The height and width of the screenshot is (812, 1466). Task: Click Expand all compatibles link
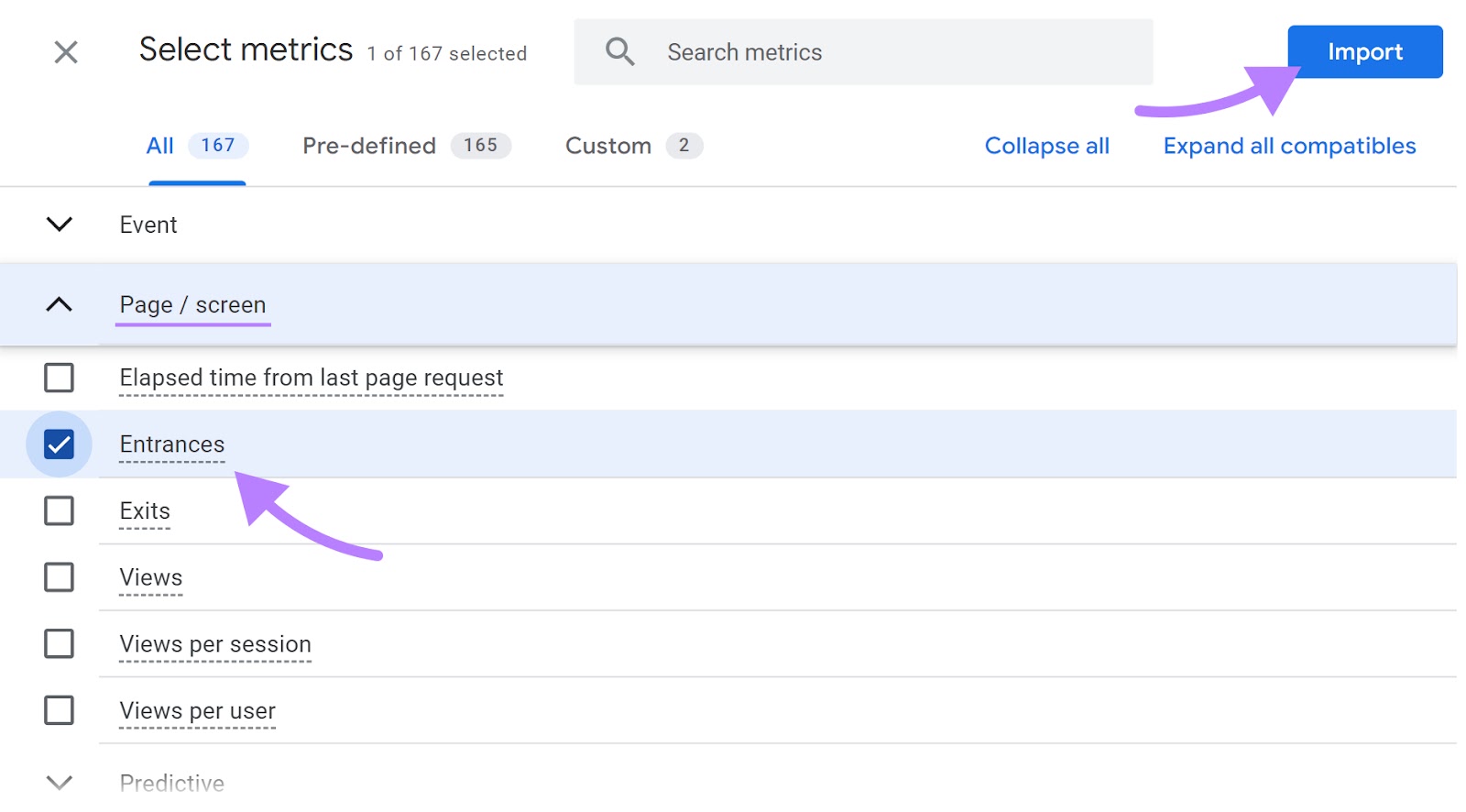[x=1289, y=146]
